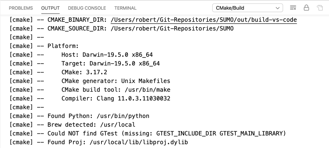Click the CMake generator Unix Makefiles line
The width and height of the screenshot is (329, 148).
116,81
